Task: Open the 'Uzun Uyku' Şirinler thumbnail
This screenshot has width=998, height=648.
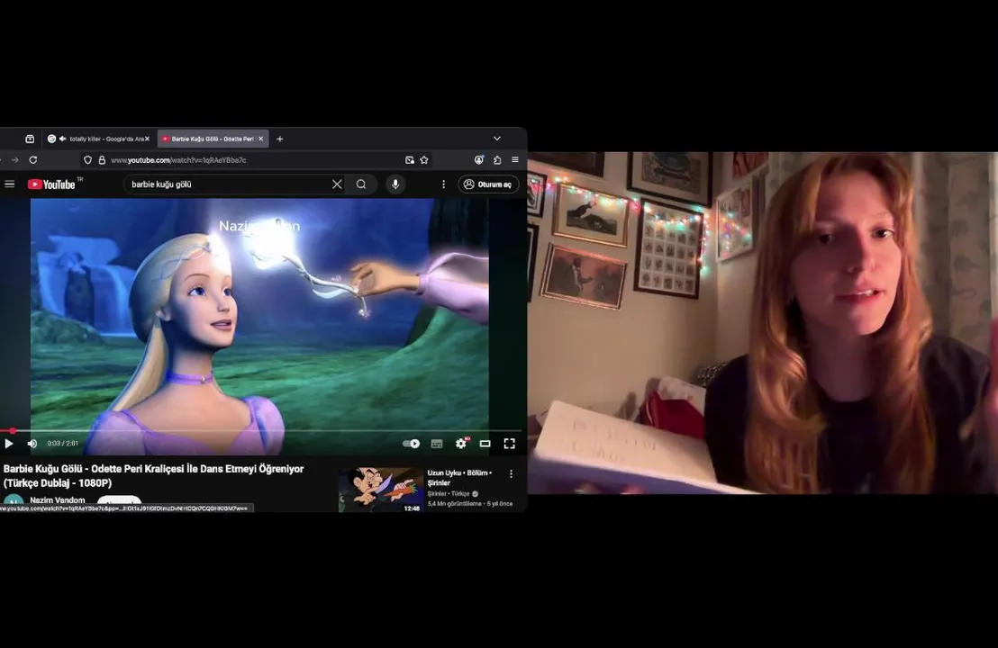Action: (381, 490)
